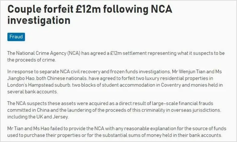The image size is (237, 142).
Task: Click 'NCA' in the headline
Action: coord(162,9)
